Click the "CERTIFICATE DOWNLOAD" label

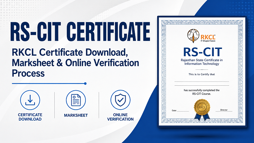coord(30,117)
